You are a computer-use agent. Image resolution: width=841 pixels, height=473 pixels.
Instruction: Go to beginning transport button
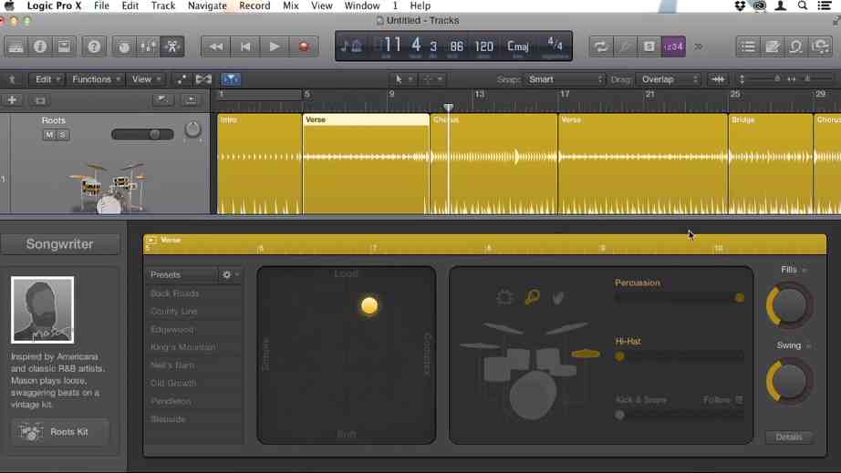coord(245,46)
